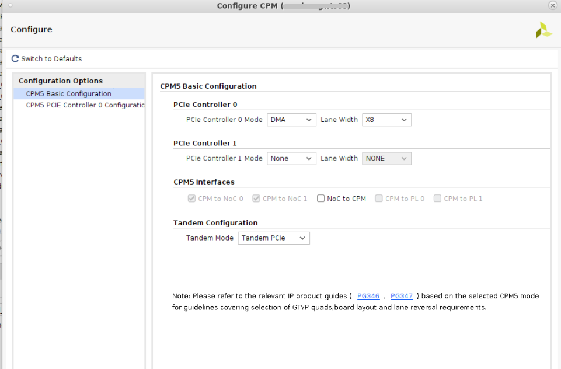Toggle the CPM to PL 0 checkbox
Screen dimensions: 561x369
coord(379,199)
